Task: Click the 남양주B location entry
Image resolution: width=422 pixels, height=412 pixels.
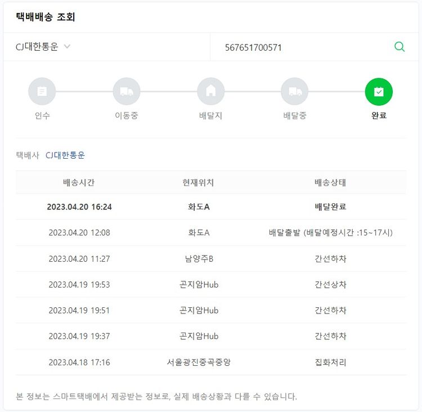Action: (x=199, y=258)
